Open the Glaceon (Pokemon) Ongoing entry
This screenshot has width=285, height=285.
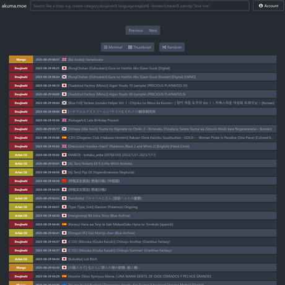pos(103,207)
